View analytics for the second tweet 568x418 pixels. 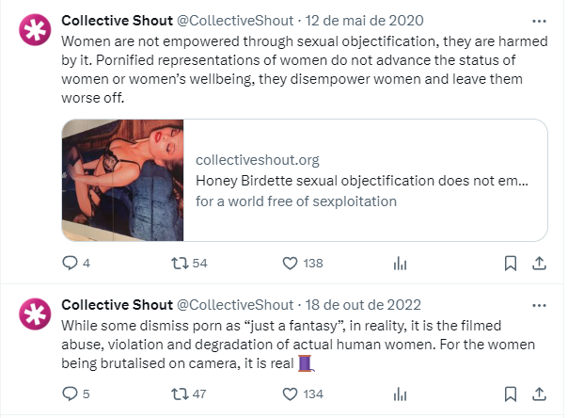point(401,394)
